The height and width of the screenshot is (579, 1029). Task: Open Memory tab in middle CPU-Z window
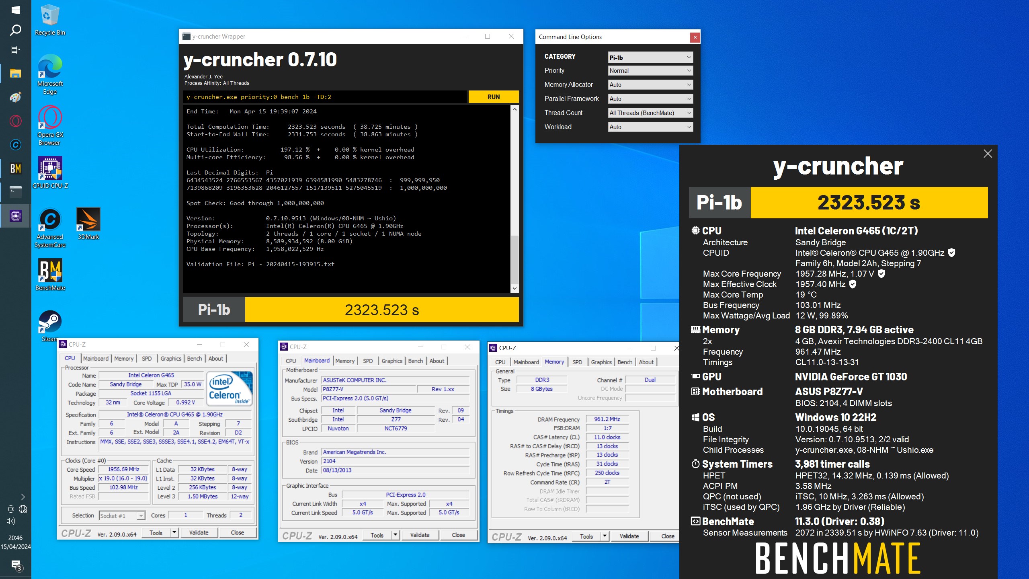pyautogui.click(x=345, y=361)
